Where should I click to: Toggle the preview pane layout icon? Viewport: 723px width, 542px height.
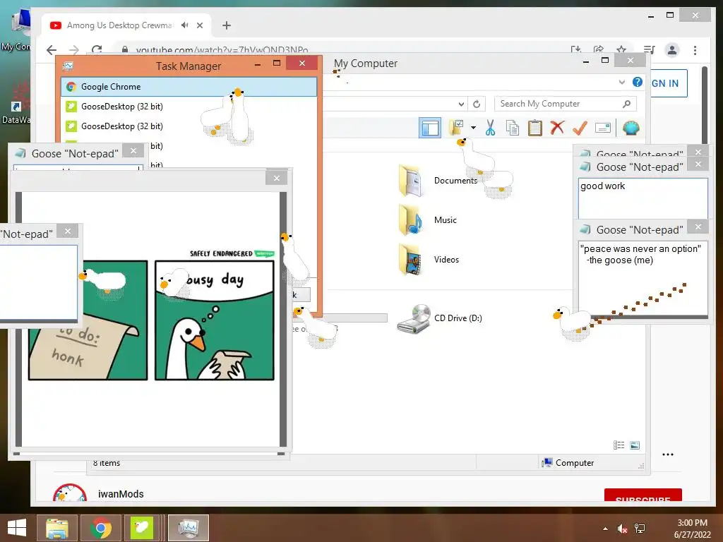[430, 128]
